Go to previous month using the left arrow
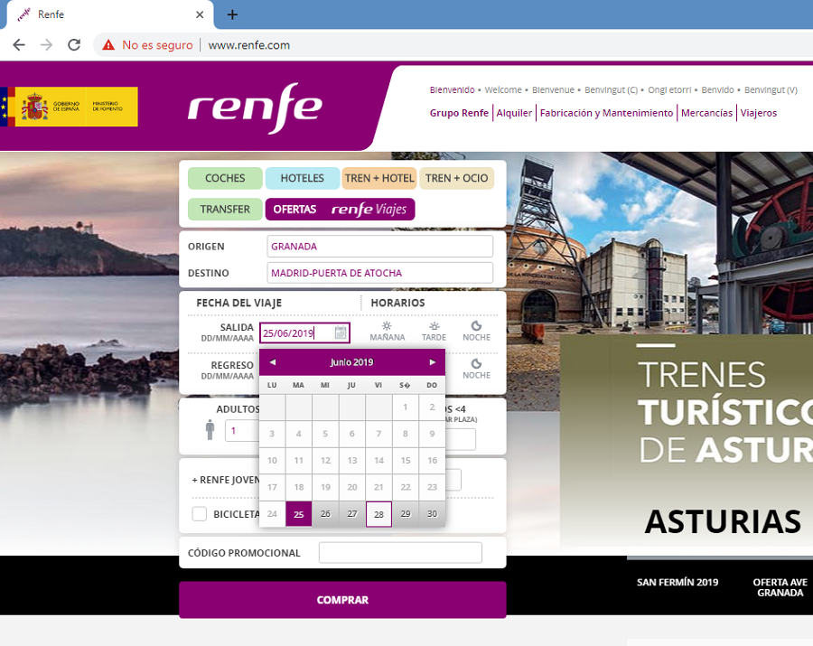The width and height of the screenshot is (813, 646). click(x=272, y=361)
